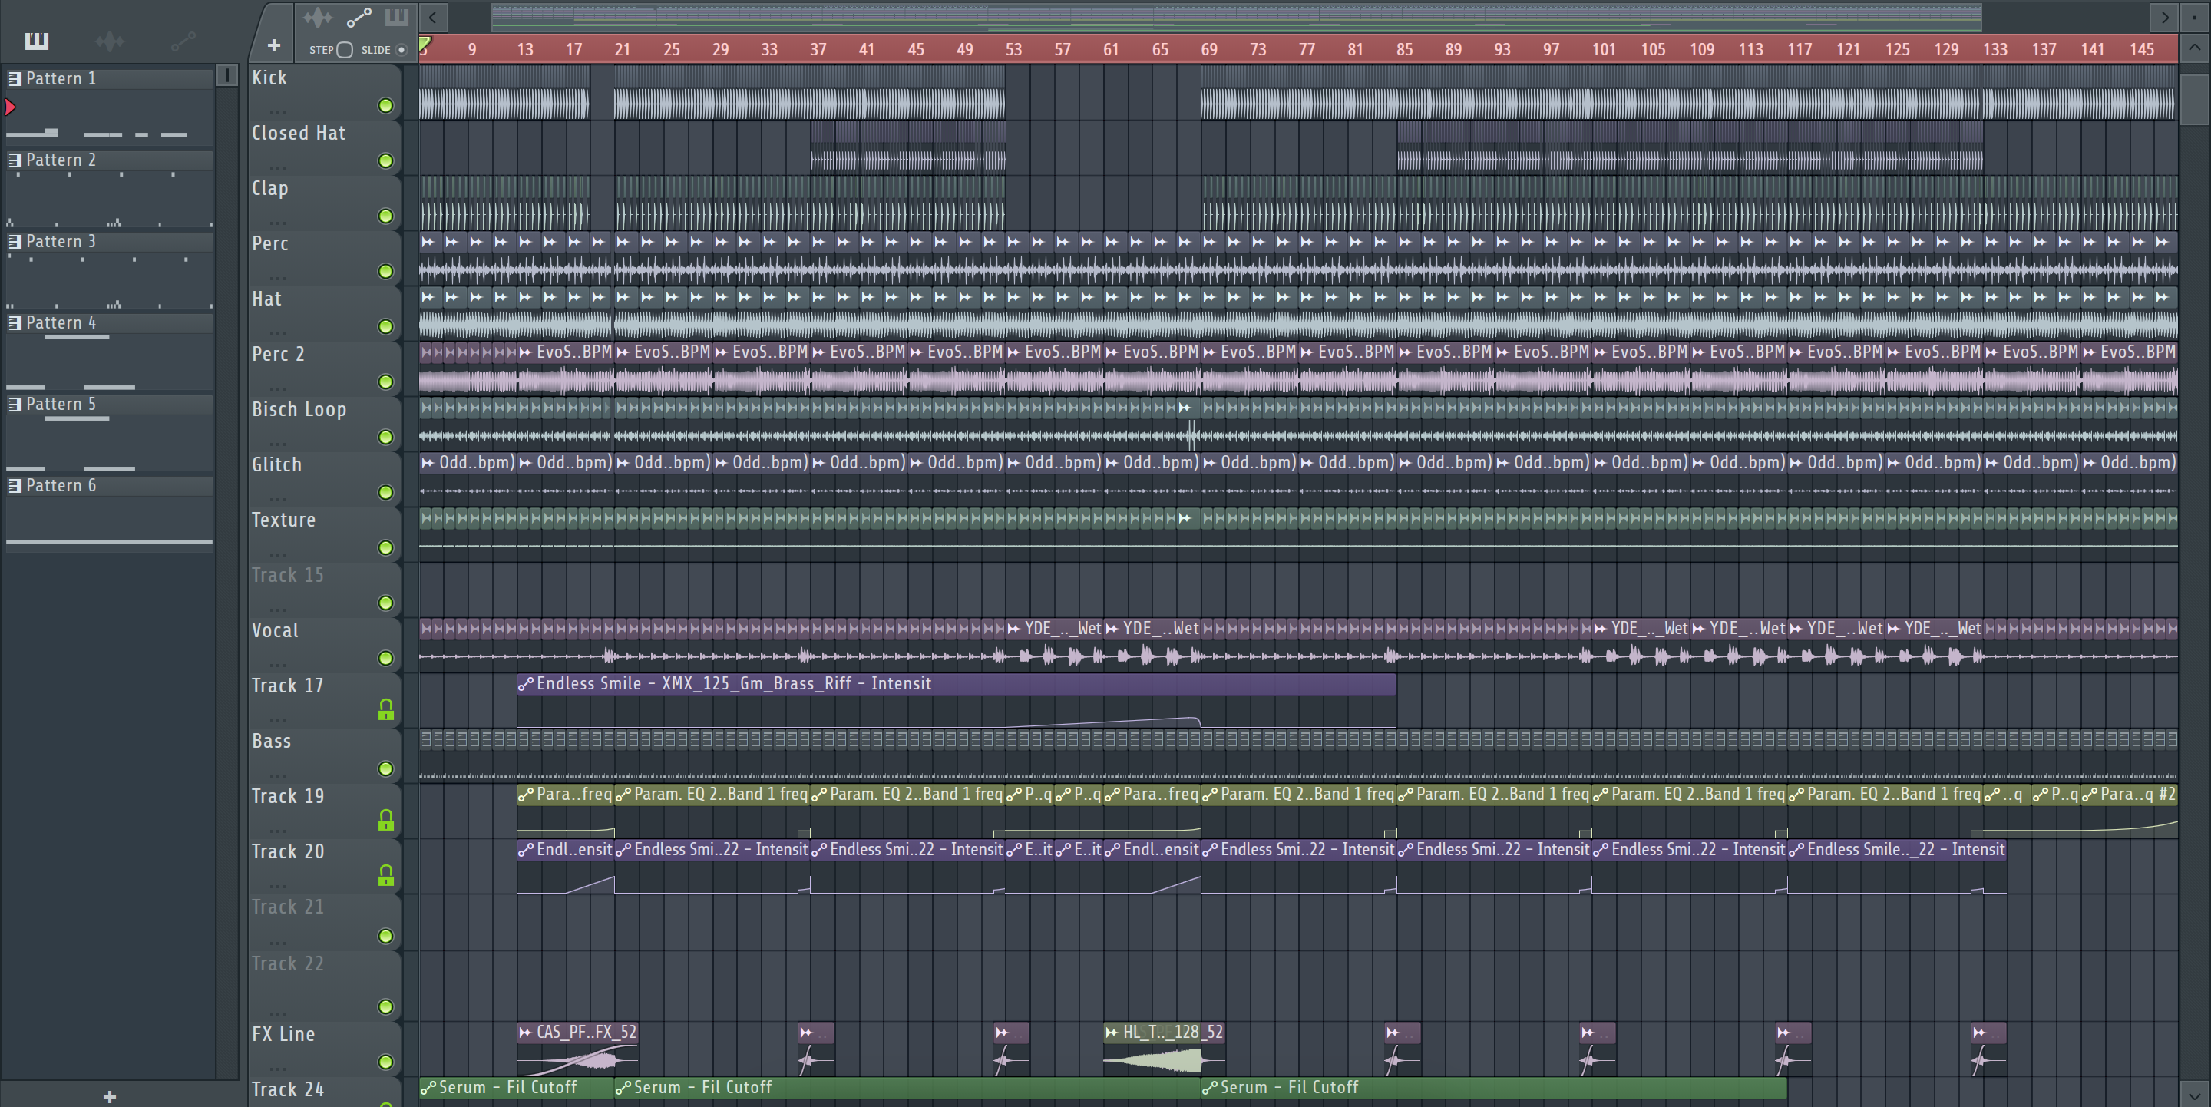Select the piano patterns filter in picker panel
The image size is (2211, 1107).
pos(36,41)
